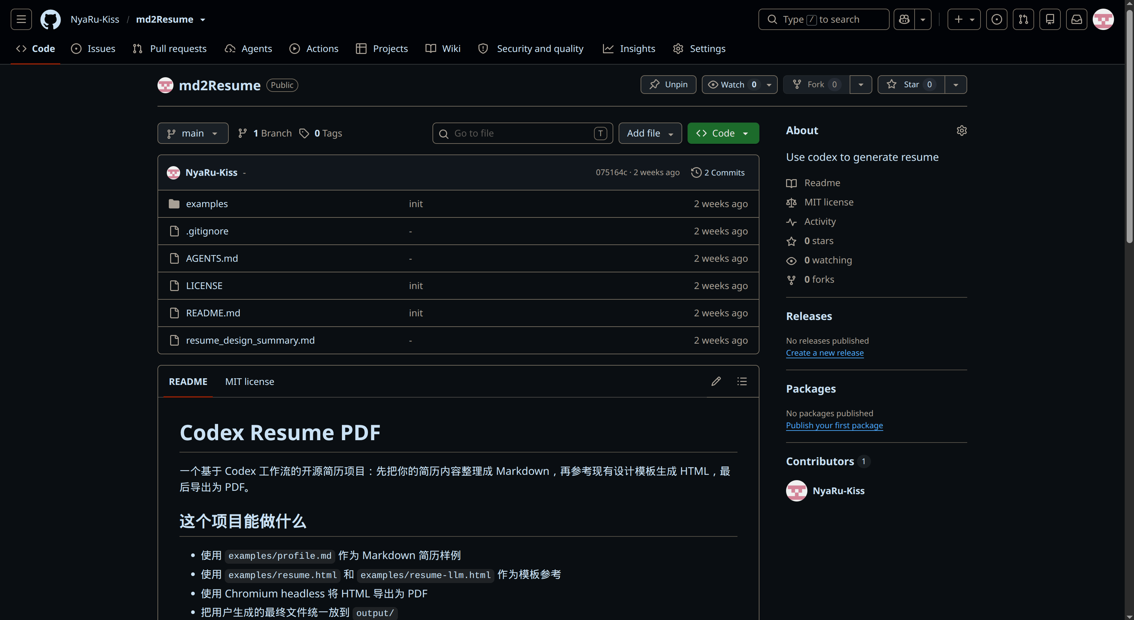This screenshot has height=620, width=1134.
Task: Open the Agents tab
Action: (248, 48)
